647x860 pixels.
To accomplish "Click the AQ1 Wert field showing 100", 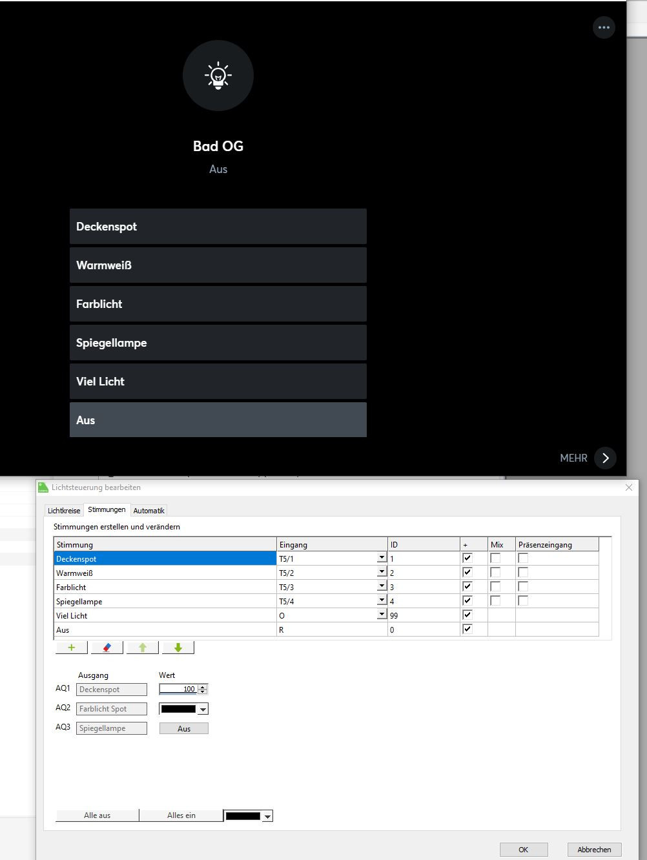I will pos(178,690).
